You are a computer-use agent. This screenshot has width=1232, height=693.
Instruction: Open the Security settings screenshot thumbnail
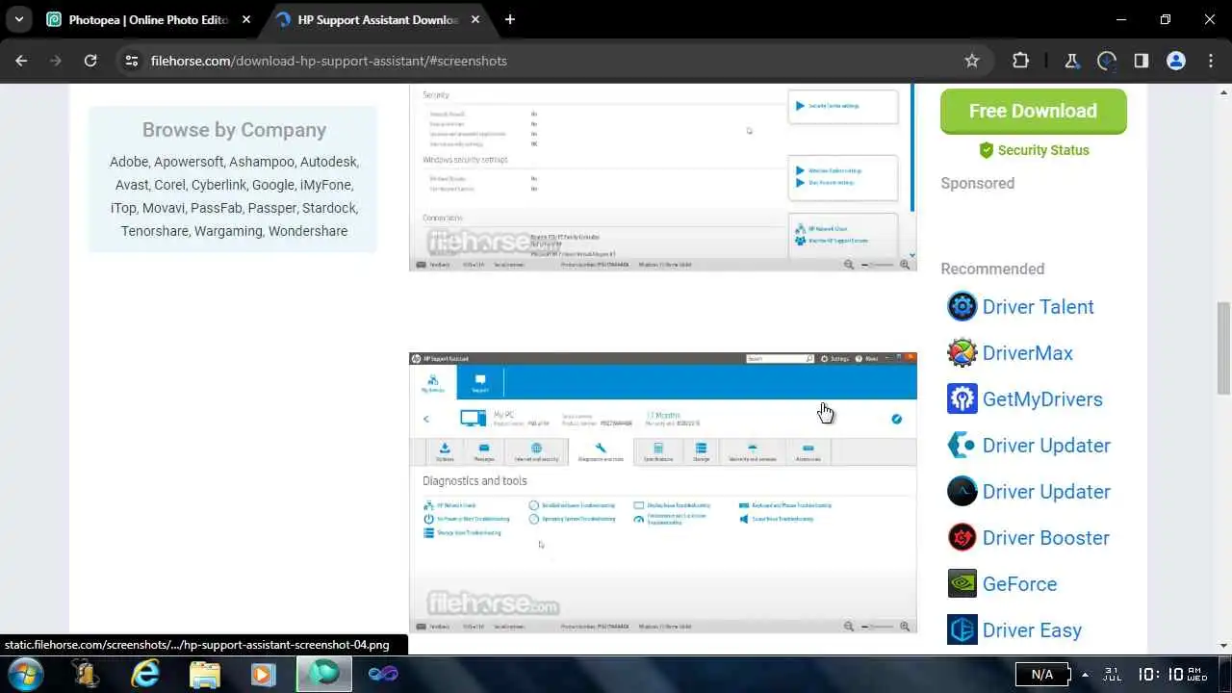[x=663, y=177]
